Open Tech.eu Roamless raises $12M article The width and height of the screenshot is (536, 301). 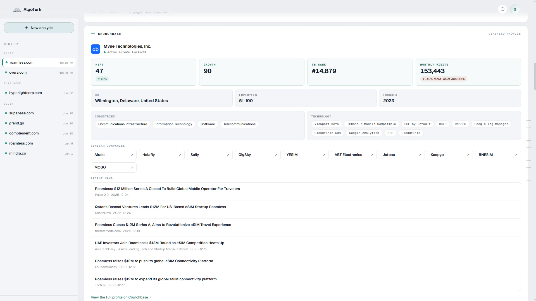[306, 282]
